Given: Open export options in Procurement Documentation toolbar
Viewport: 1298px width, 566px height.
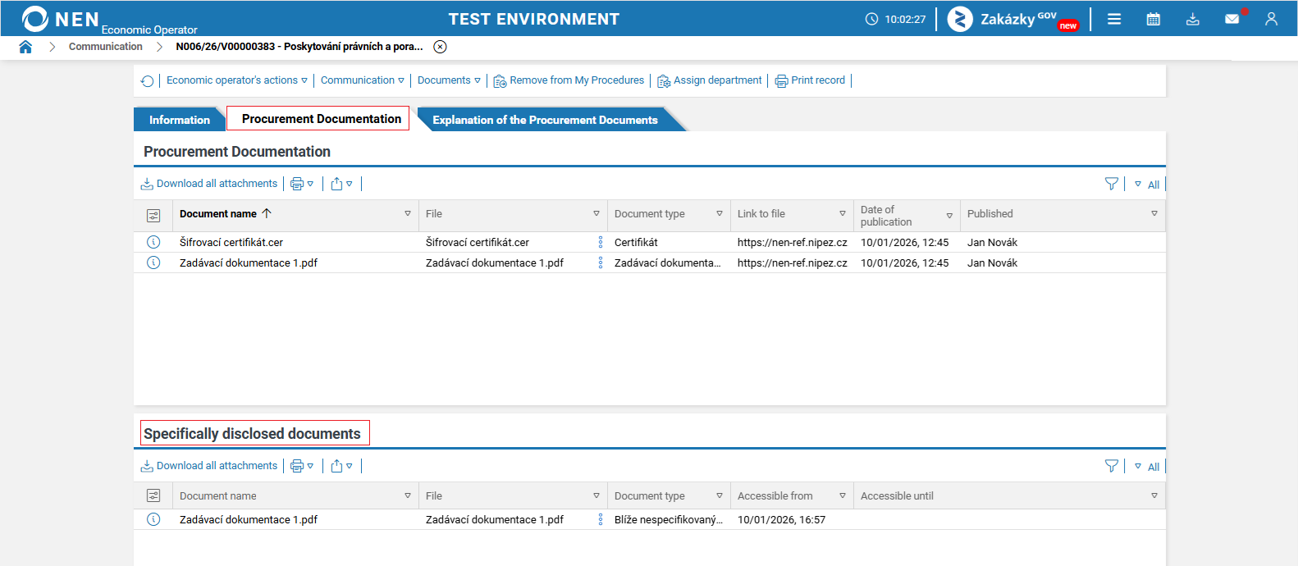Looking at the screenshot, I should pyautogui.click(x=341, y=184).
